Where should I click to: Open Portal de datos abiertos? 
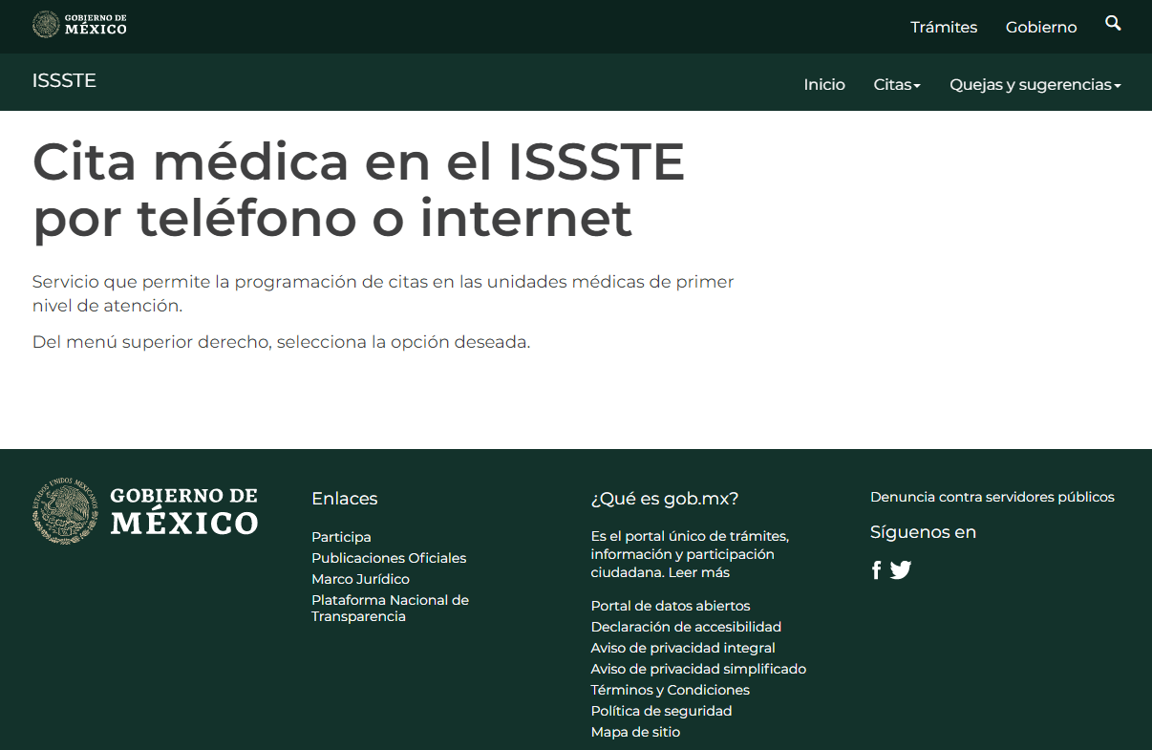point(671,606)
